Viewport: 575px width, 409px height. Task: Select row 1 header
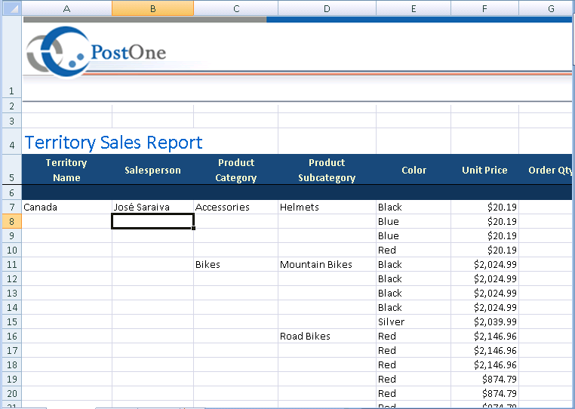pyautogui.click(x=12, y=57)
